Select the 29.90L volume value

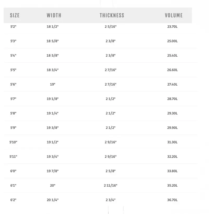point(172,128)
